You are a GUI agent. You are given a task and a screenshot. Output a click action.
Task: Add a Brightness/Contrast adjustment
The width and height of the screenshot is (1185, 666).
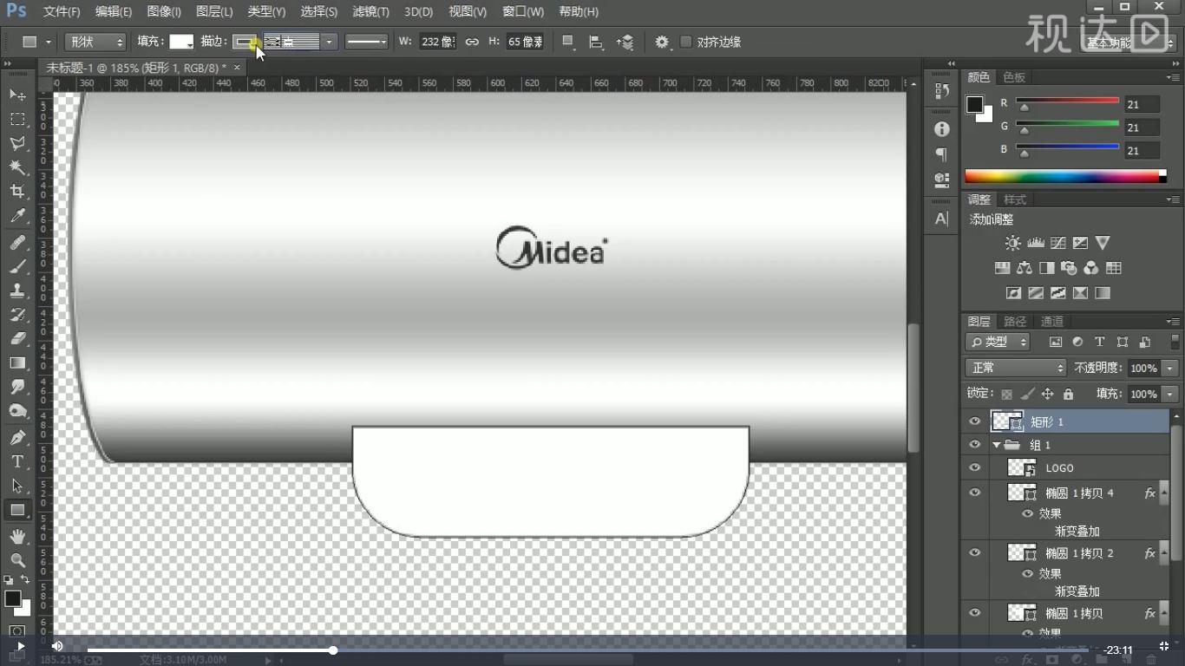click(1012, 243)
